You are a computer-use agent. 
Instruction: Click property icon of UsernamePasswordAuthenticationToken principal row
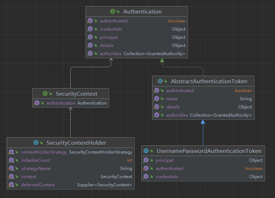(x=146, y=160)
